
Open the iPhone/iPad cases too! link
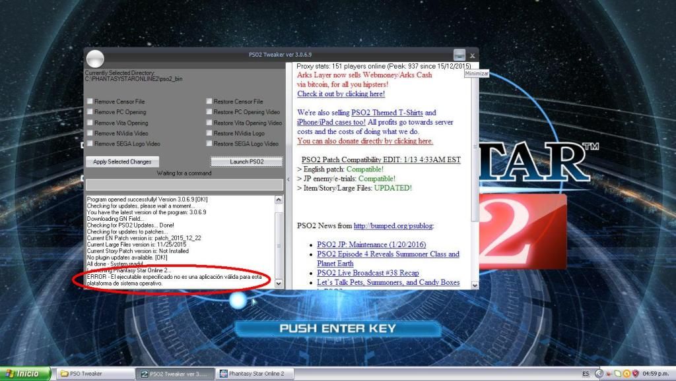pyautogui.click(x=331, y=122)
